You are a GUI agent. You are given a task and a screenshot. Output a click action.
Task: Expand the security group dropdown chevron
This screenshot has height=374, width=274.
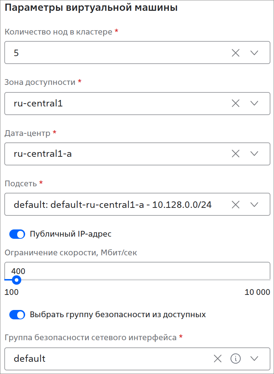pos(254,358)
